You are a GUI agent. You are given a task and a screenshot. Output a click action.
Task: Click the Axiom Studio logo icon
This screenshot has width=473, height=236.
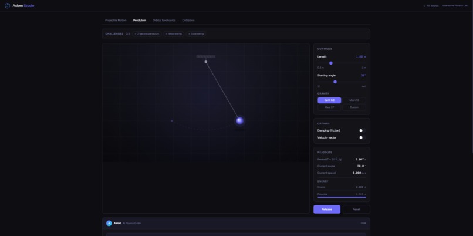[x=7, y=6]
